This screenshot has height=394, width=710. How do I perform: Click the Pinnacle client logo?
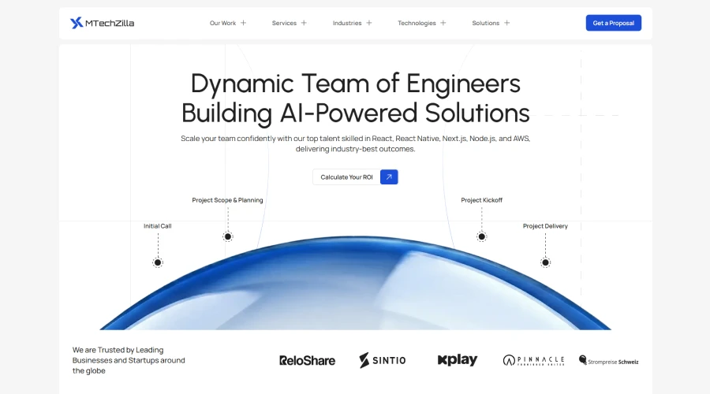pyautogui.click(x=533, y=360)
